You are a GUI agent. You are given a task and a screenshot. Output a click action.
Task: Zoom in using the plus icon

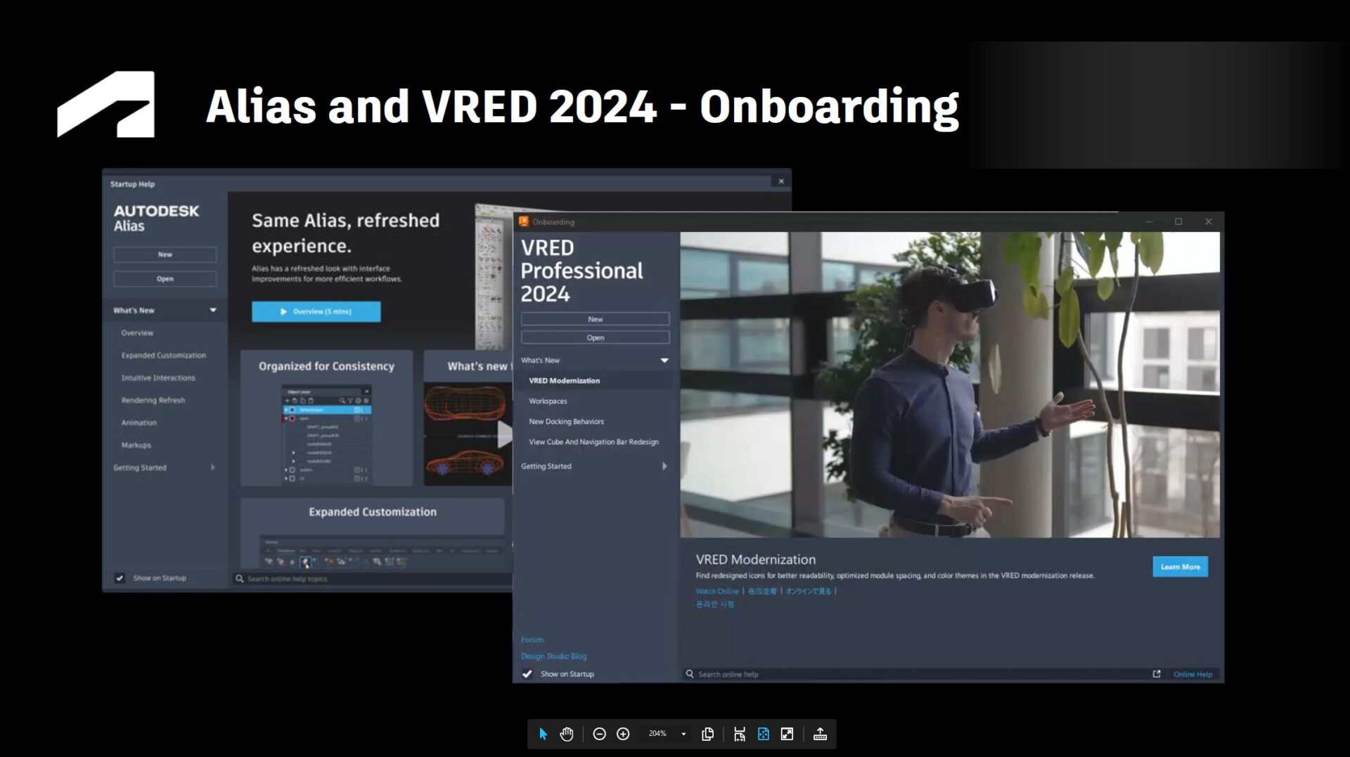point(622,734)
